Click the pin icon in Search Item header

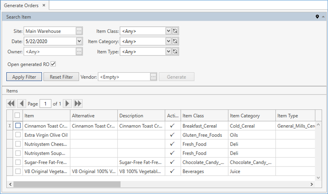point(317,17)
